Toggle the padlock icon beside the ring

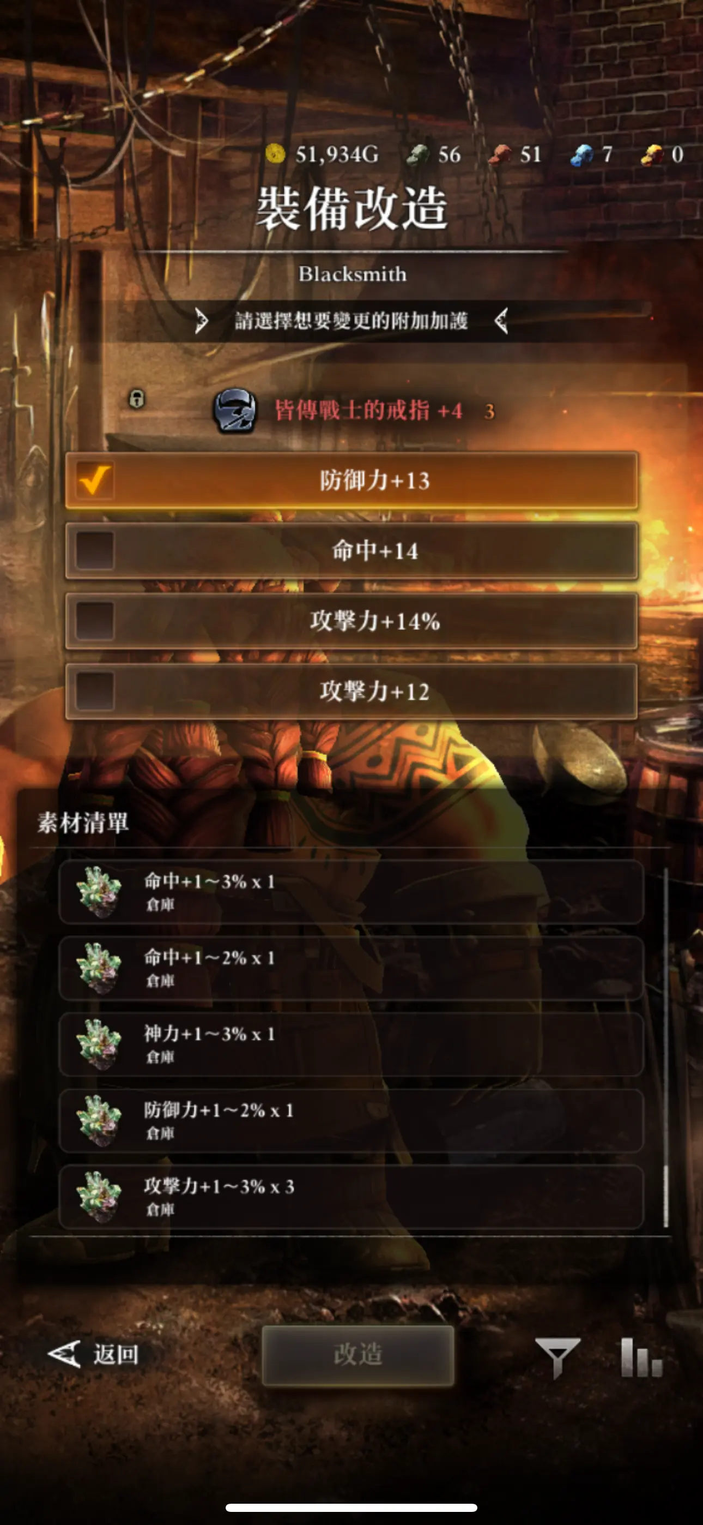click(x=137, y=398)
